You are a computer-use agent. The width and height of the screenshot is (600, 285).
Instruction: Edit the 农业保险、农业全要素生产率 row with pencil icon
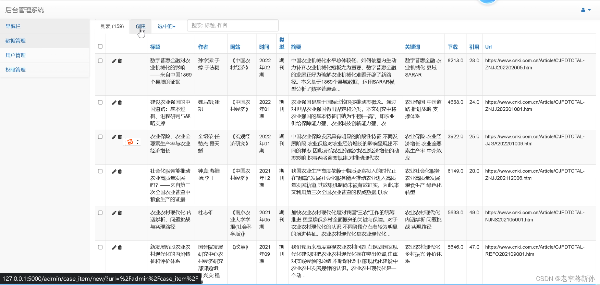click(114, 137)
